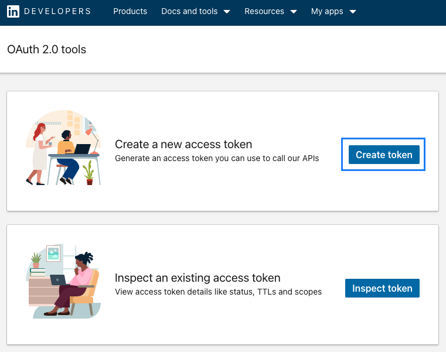Click 'Generate an access token' description text
Screen dimensions: 446x352
[x=217, y=158]
